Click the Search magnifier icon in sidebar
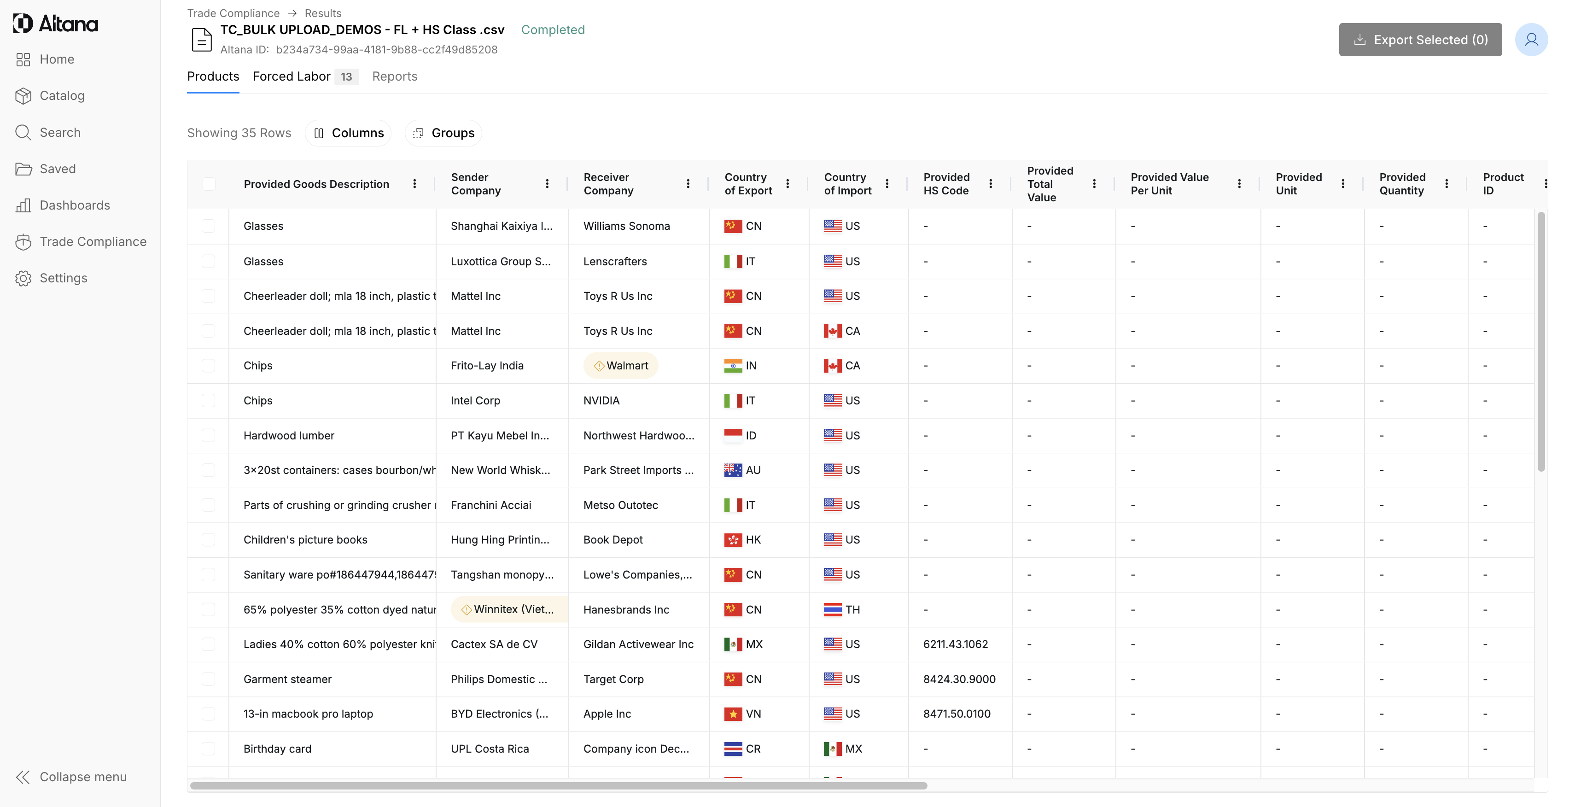Viewport: 1575px width, 807px height. point(23,133)
